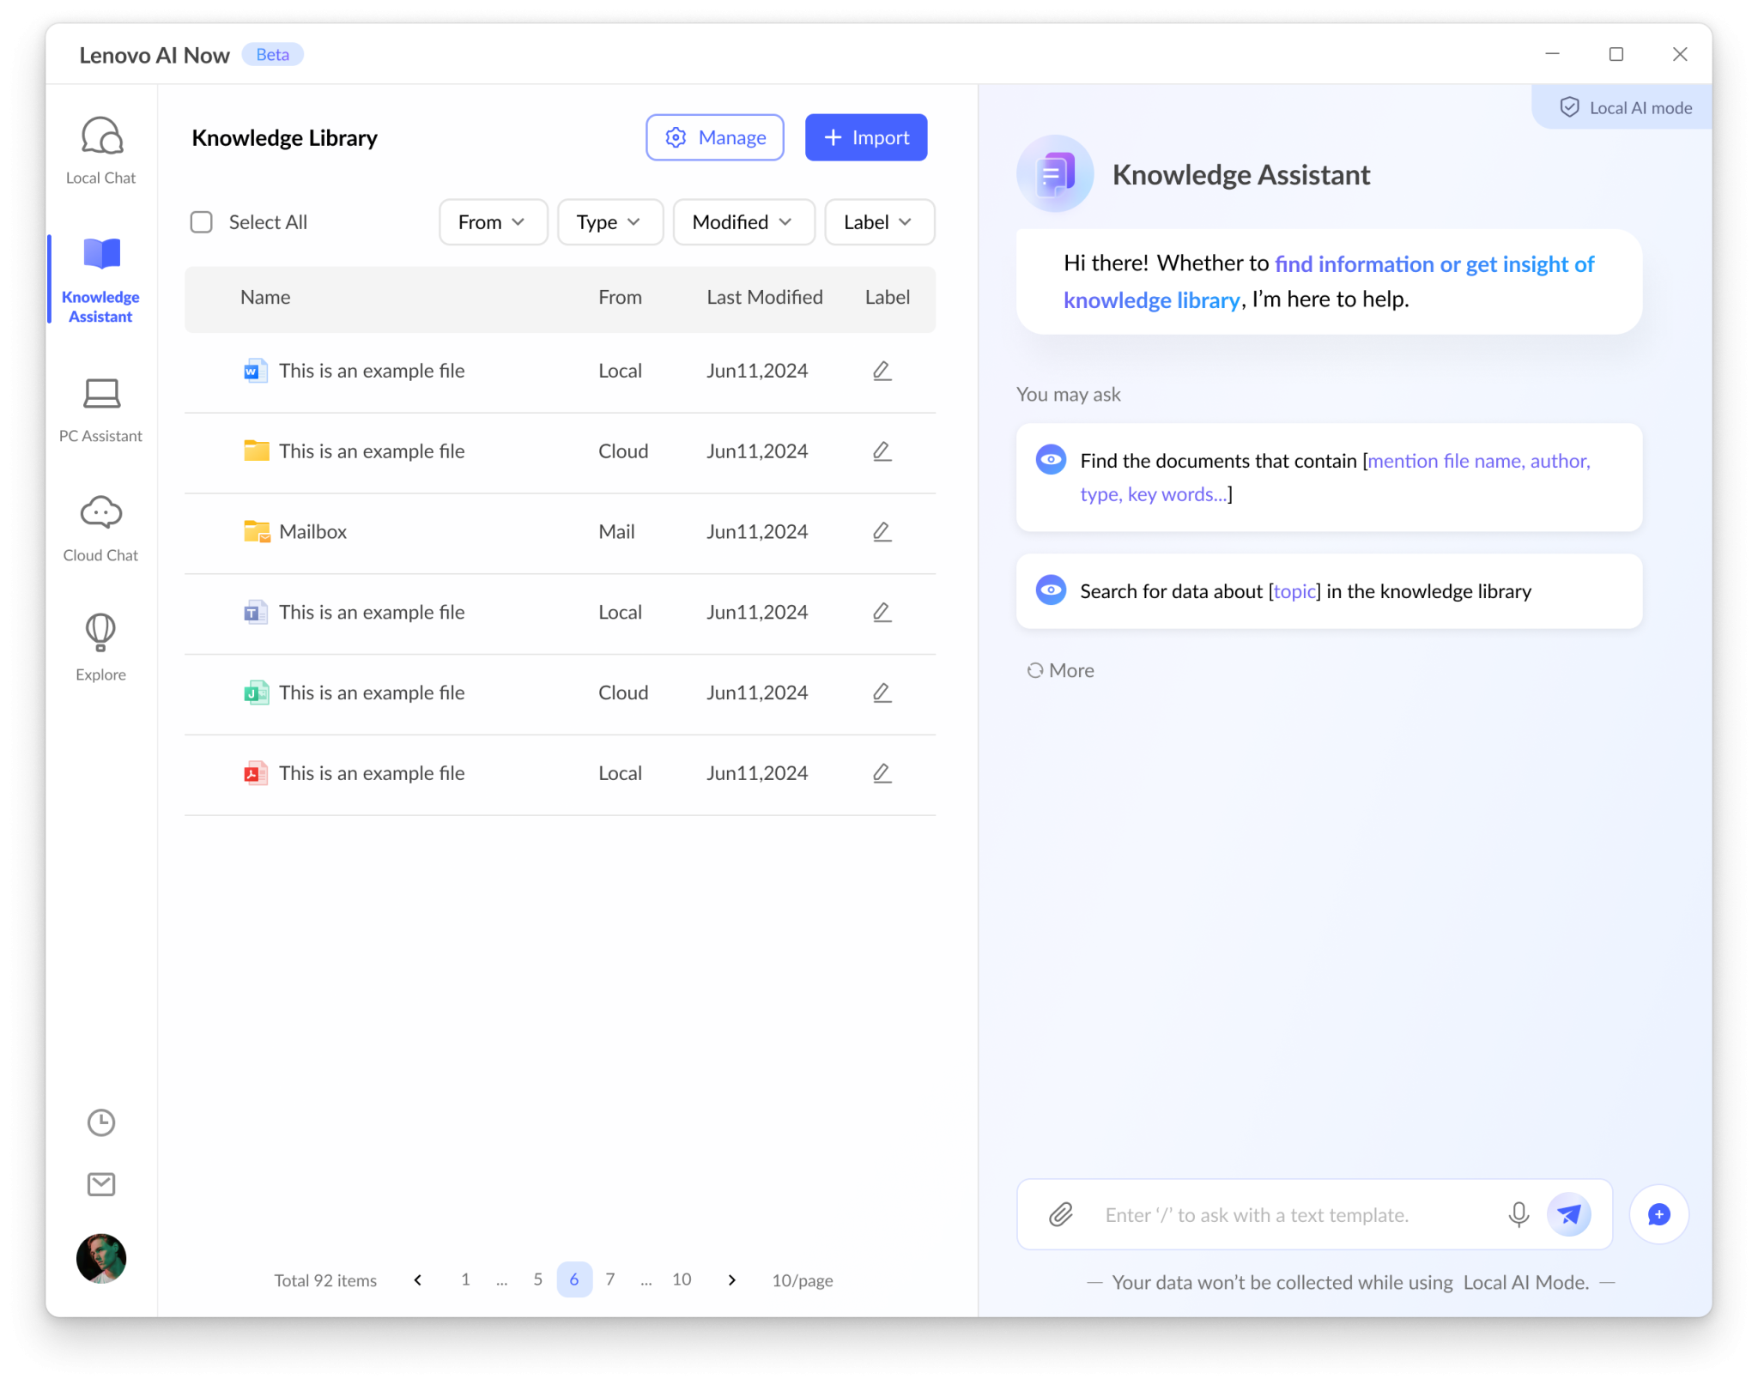Open the Type filter dropdown

pos(609,222)
